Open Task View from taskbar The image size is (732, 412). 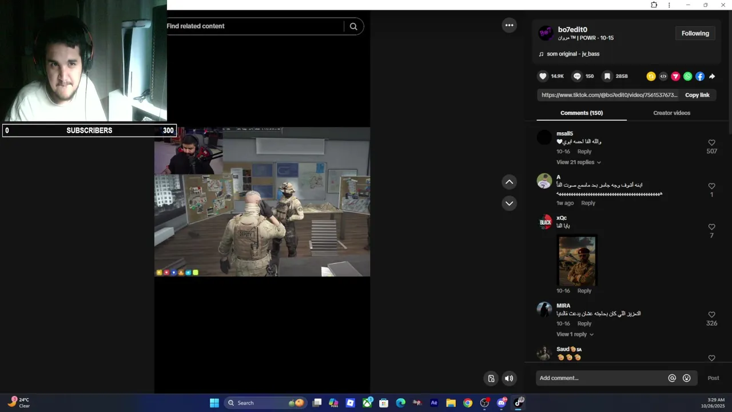tap(317, 403)
